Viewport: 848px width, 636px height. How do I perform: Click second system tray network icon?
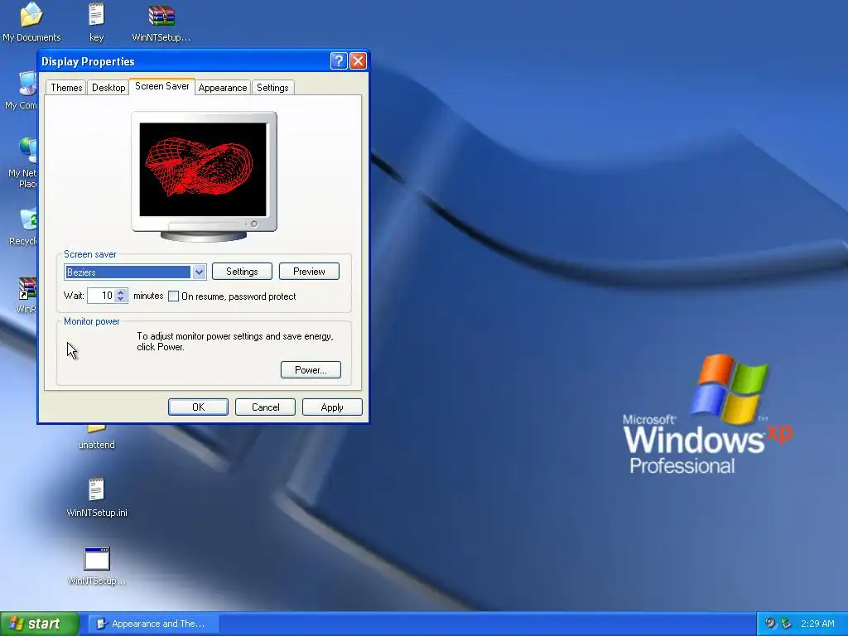tap(787, 623)
